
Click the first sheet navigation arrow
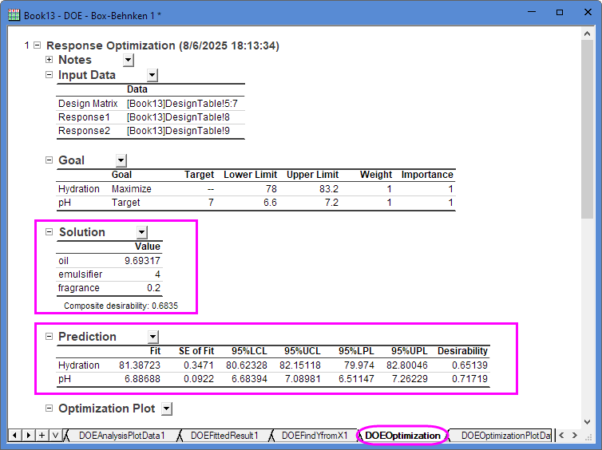coord(15,435)
